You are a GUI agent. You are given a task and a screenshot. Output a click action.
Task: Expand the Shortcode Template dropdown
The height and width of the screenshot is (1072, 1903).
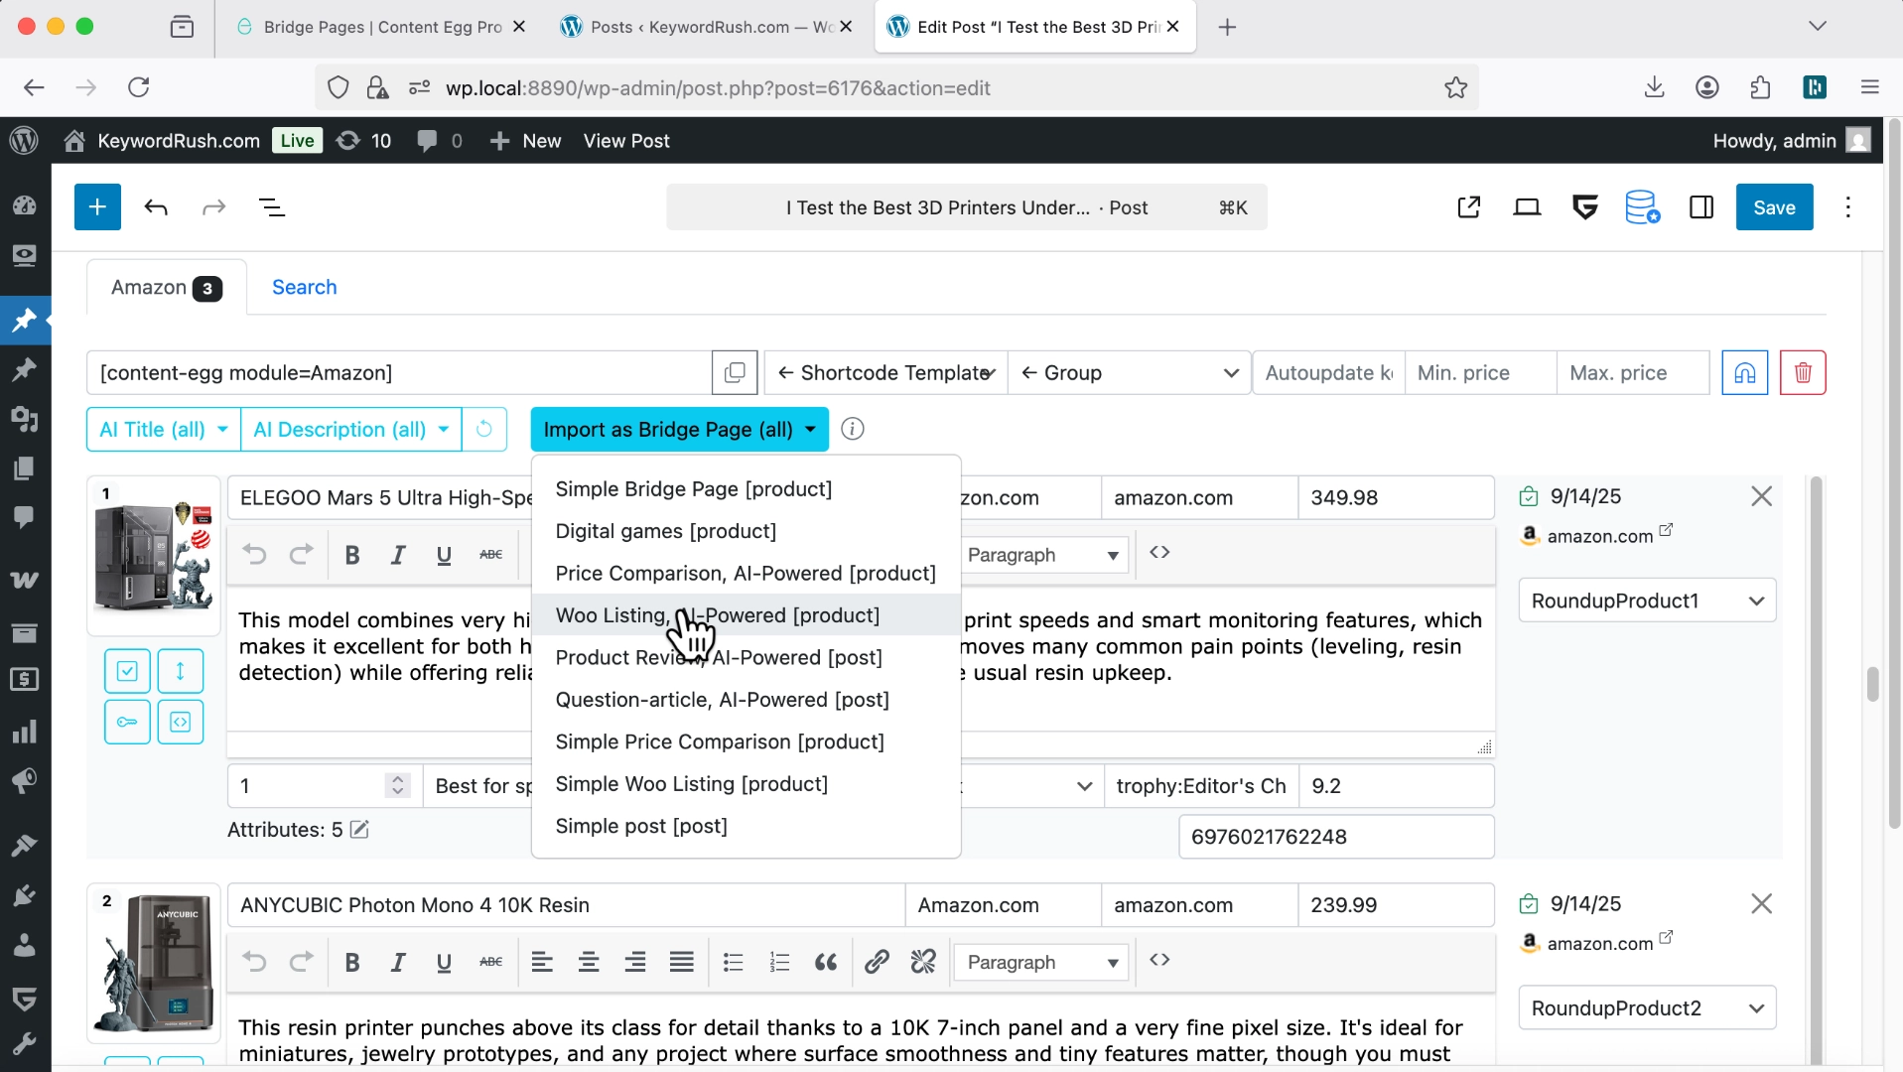[x=886, y=373]
